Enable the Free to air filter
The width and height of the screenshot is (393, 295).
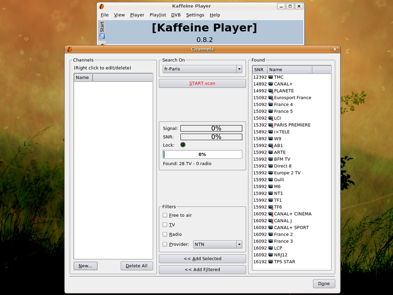point(165,215)
